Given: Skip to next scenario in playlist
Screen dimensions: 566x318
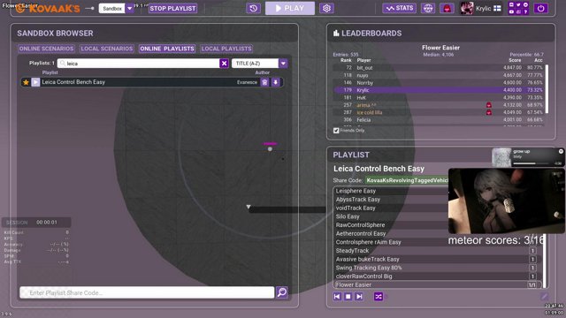Looking at the screenshot, I should click(x=359, y=297).
